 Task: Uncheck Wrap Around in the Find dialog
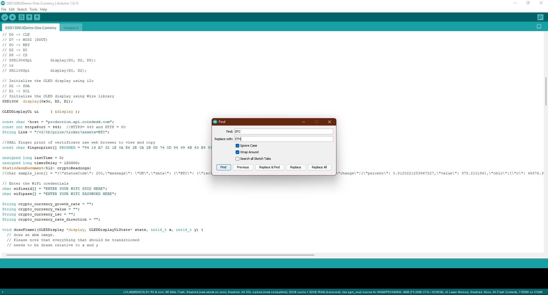pyautogui.click(x=237, y=152)
